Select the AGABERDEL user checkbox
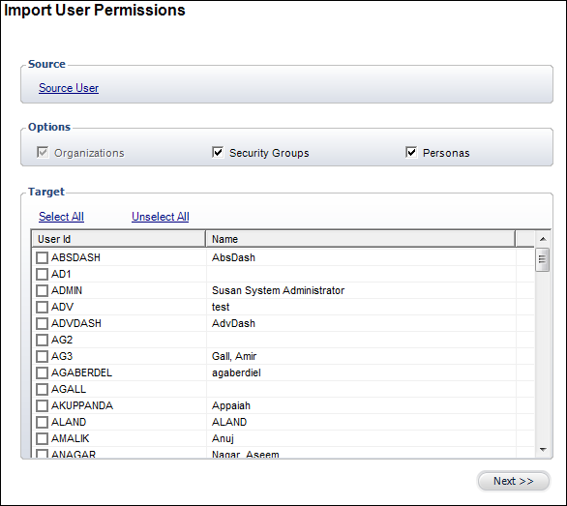This screenshot has width=567, height=506. click(x=42, y=372)
